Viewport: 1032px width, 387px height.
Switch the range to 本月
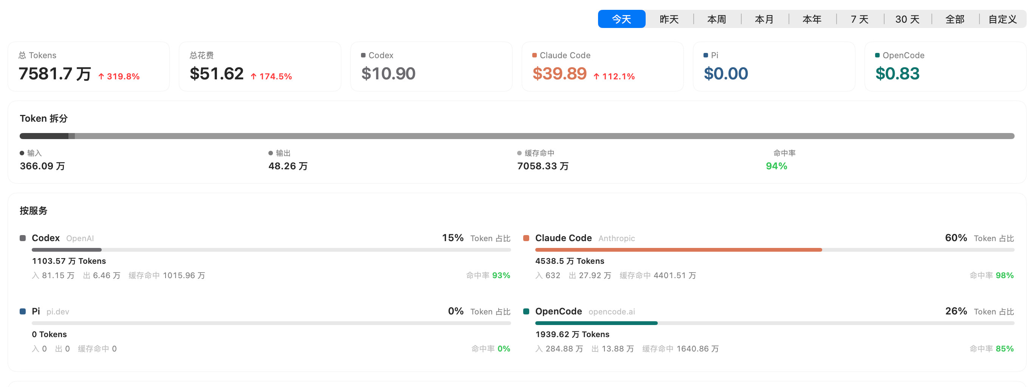764,19
